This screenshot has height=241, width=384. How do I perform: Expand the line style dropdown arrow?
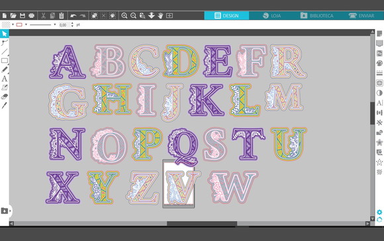point(54,24)
